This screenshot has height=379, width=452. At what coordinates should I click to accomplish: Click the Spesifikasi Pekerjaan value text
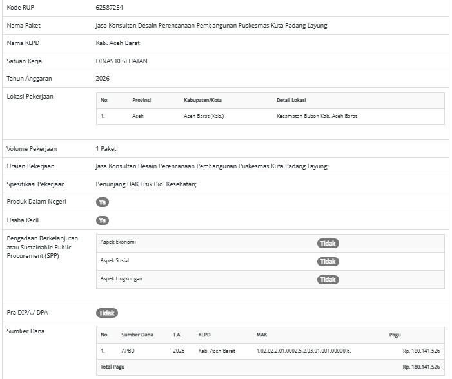[146, 184]
